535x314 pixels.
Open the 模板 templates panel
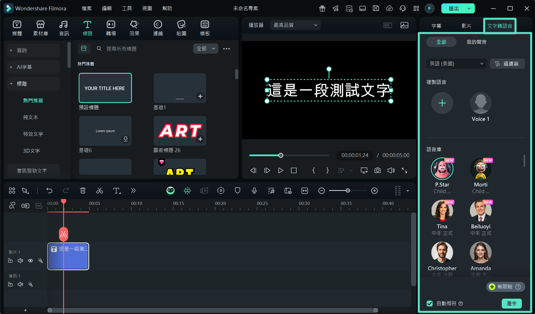pos(205,28)
